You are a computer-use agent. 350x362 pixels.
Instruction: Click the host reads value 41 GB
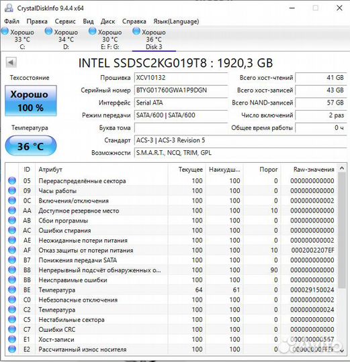click(x=321, y=78)
